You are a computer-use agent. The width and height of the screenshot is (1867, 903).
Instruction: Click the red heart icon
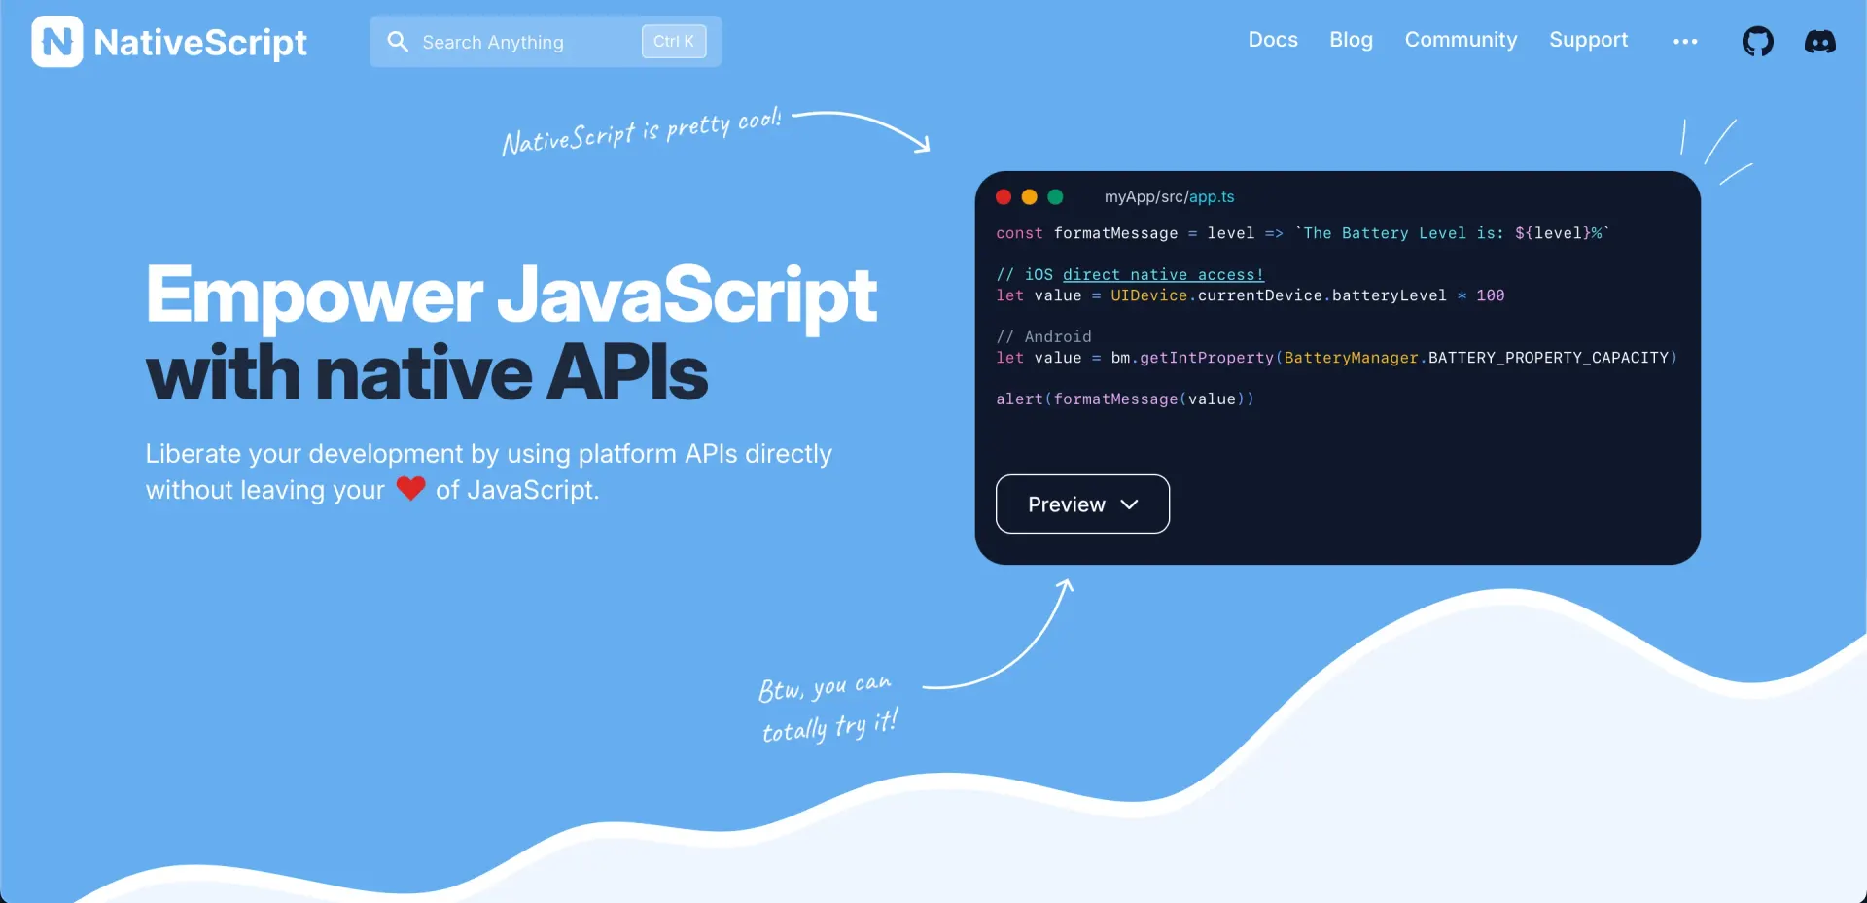click(410, 488)
